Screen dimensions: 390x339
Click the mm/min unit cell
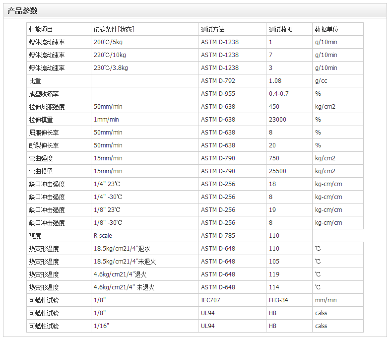coord(338,301)
